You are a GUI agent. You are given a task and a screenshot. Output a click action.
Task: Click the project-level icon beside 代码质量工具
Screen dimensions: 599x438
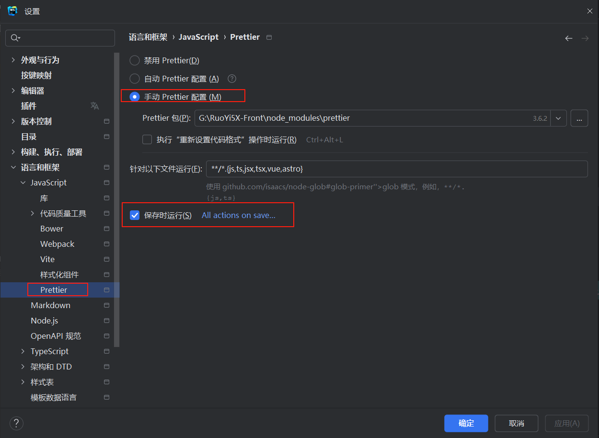click(107, 213)
